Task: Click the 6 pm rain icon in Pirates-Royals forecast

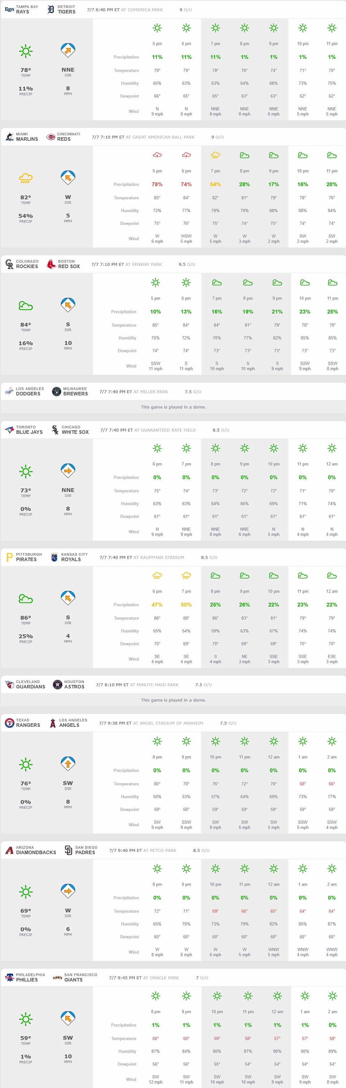Action: tap(157, 576)
